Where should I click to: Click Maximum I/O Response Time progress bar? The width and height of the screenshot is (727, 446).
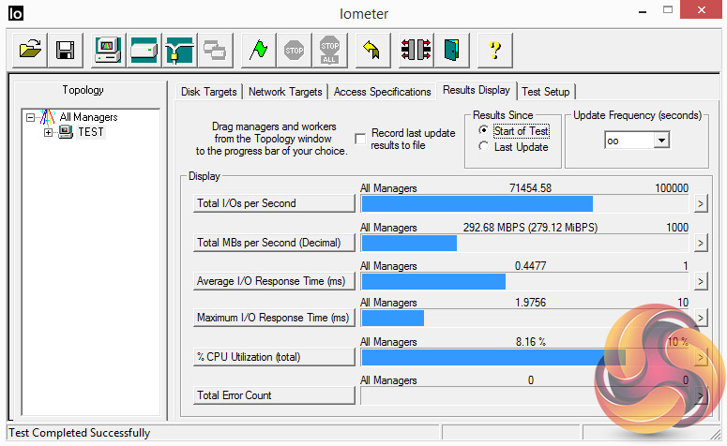pos(525,319)
